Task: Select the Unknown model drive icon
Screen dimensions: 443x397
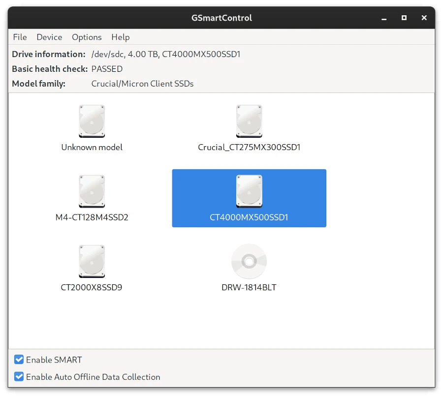Action: pos(92,121)
